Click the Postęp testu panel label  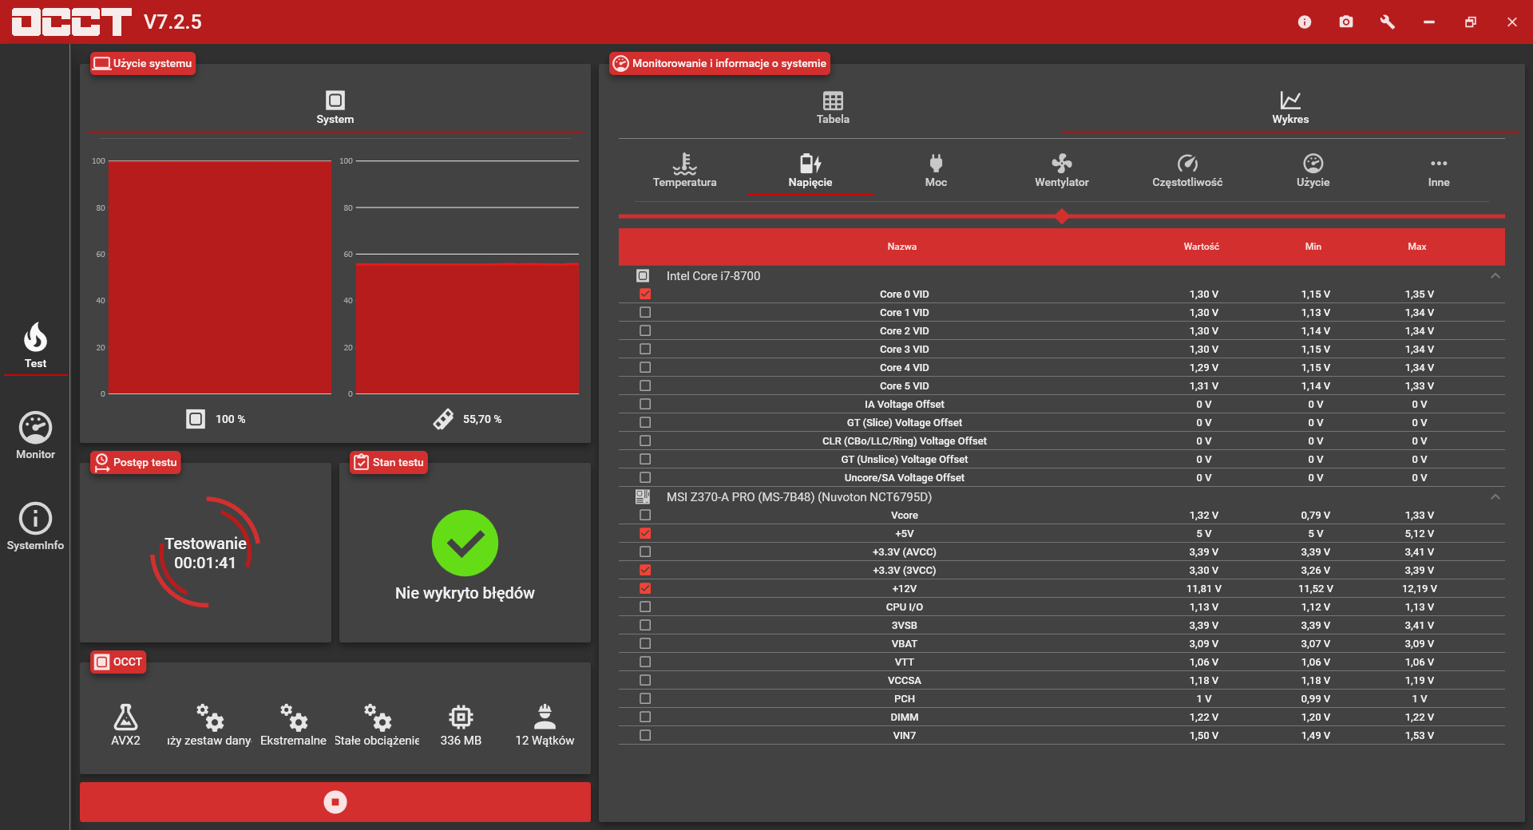click(136, 462)
